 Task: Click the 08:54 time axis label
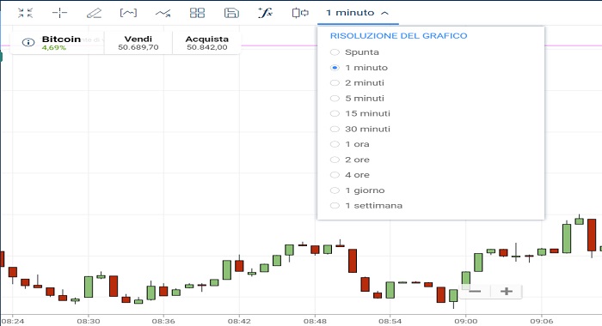pos(390,321)
